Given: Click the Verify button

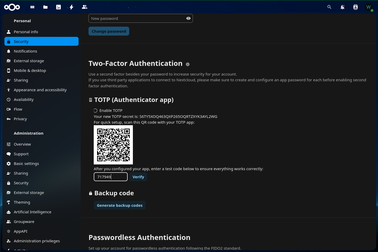Looking at the screenshot, I should 138,177.
